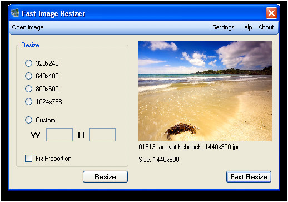The width and height of the screenshot is (288, 202).
Task: Pick the 1024x768 resize option
Action: 28,101
